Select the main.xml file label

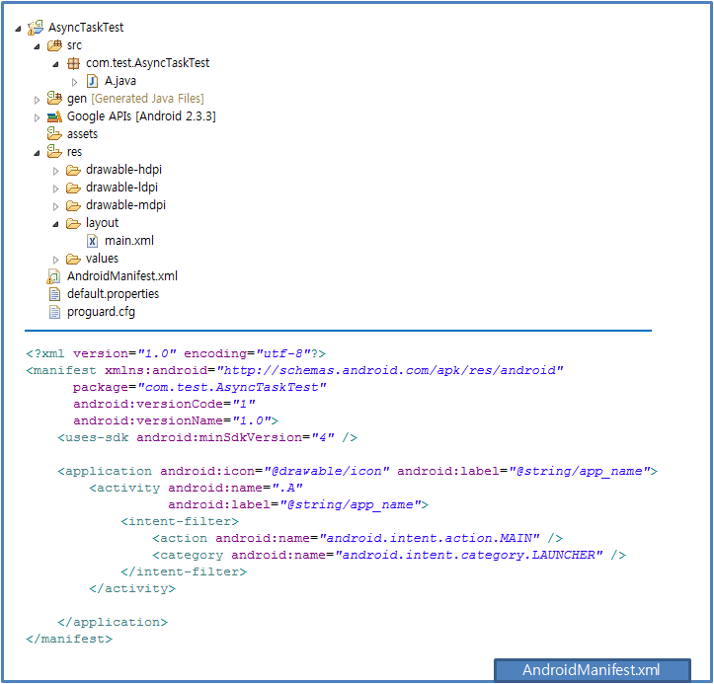click(x=129, y=240)
